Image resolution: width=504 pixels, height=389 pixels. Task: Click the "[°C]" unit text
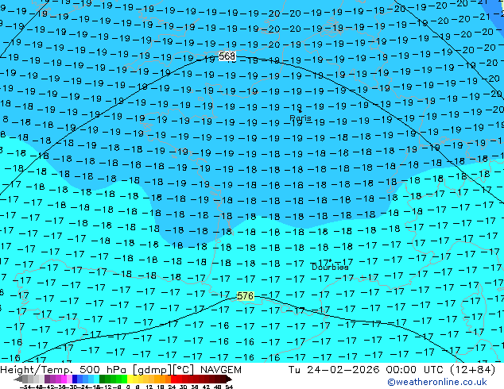pyautogui.click(x=184, y=370)
